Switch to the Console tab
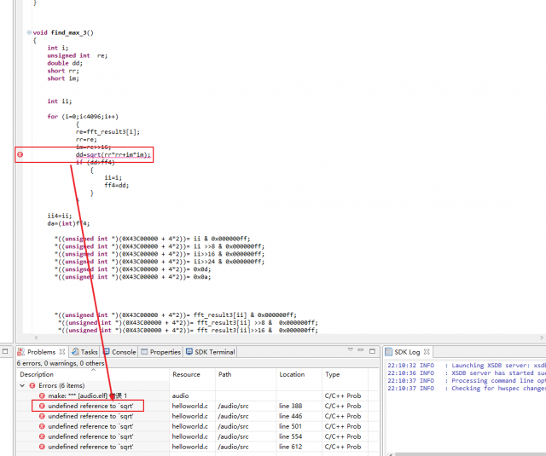 click(x=119, y=352)
